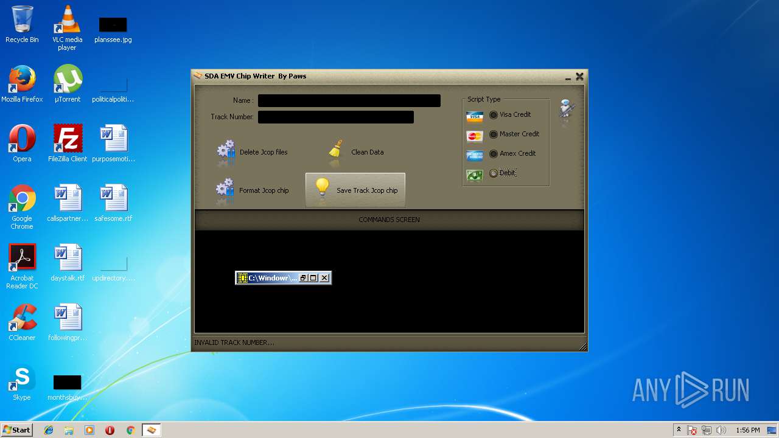Viewport: 779px width, 438px height.
Task: Select the µTorrent desktop shortcut
Action: click(67, 85)
